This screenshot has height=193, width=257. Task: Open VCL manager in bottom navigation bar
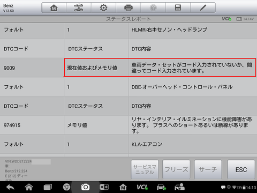coord(142,187)
